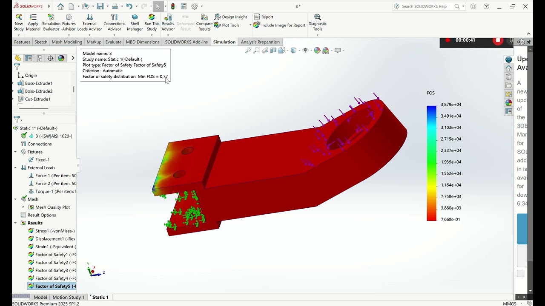Open the Evaluate tab

tap(113, 42)
